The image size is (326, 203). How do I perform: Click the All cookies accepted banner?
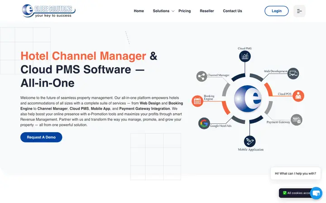coord(296,193)
